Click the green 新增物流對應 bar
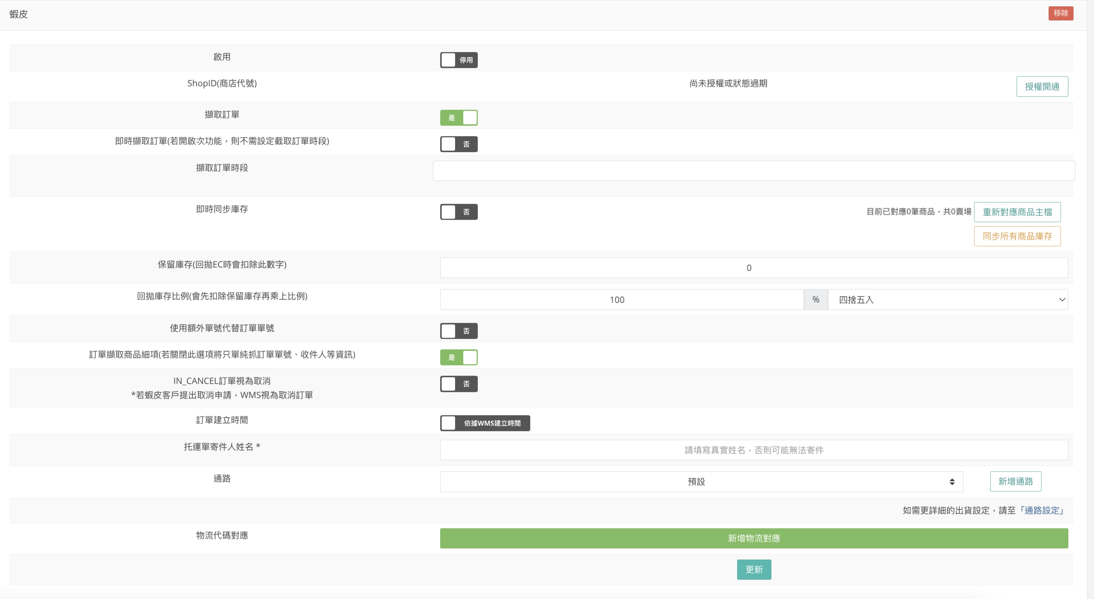Screen dimensions: 1094x599 pyautogui.click(x=753, y=538)
